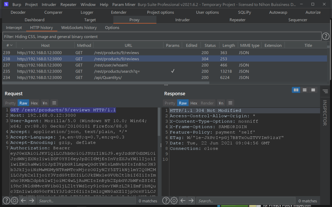Go to next response search match
This screenshot has height=207, width=332.
click(191, 201)
